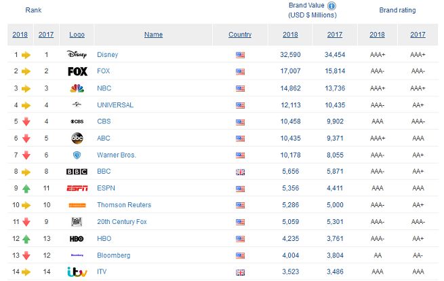The height and width of the screenshot is (281, 444).
Task: Sort by the Logo column header
Action: coord(77,35)
